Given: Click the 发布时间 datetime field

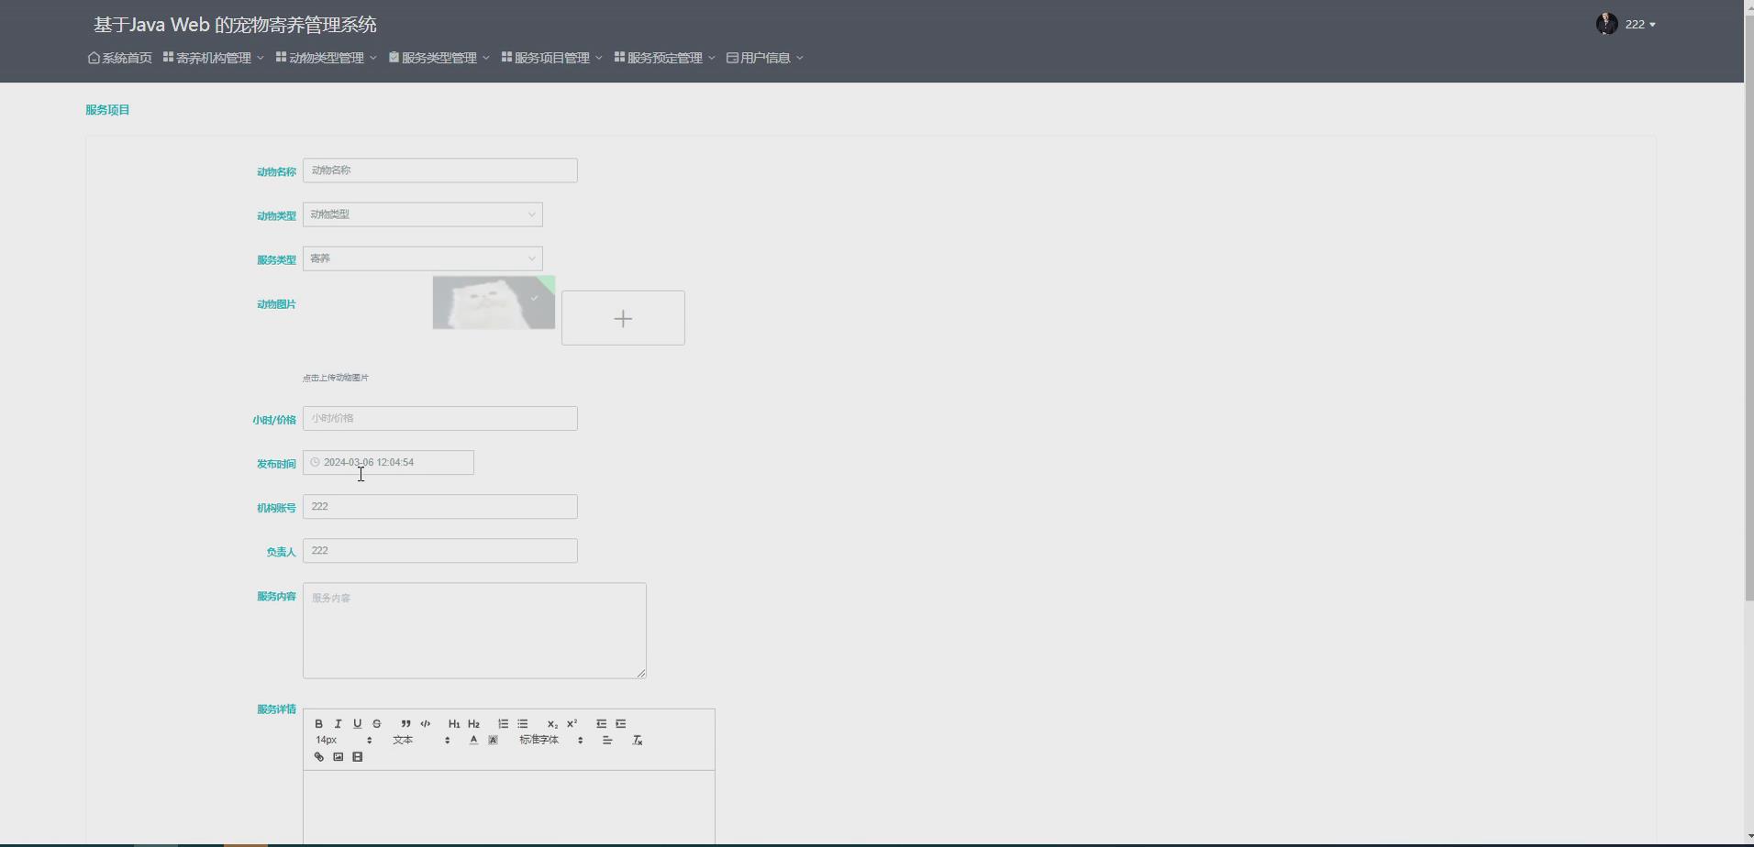Looking at the screenshot, I should pyautogui.click(x=388, y=462).
